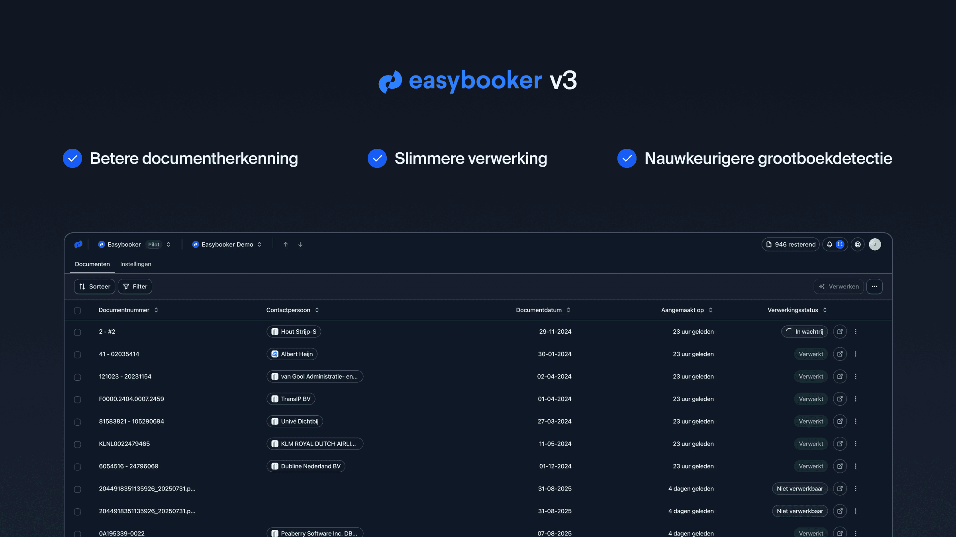
Task: Click the In wachtrij status on the first row
Action: (x=804, y=331)
